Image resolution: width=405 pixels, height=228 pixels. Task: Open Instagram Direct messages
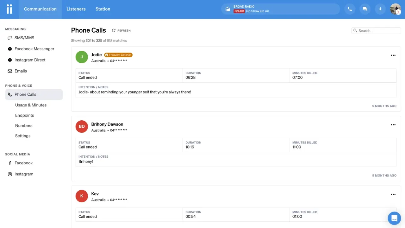point(30,60)
